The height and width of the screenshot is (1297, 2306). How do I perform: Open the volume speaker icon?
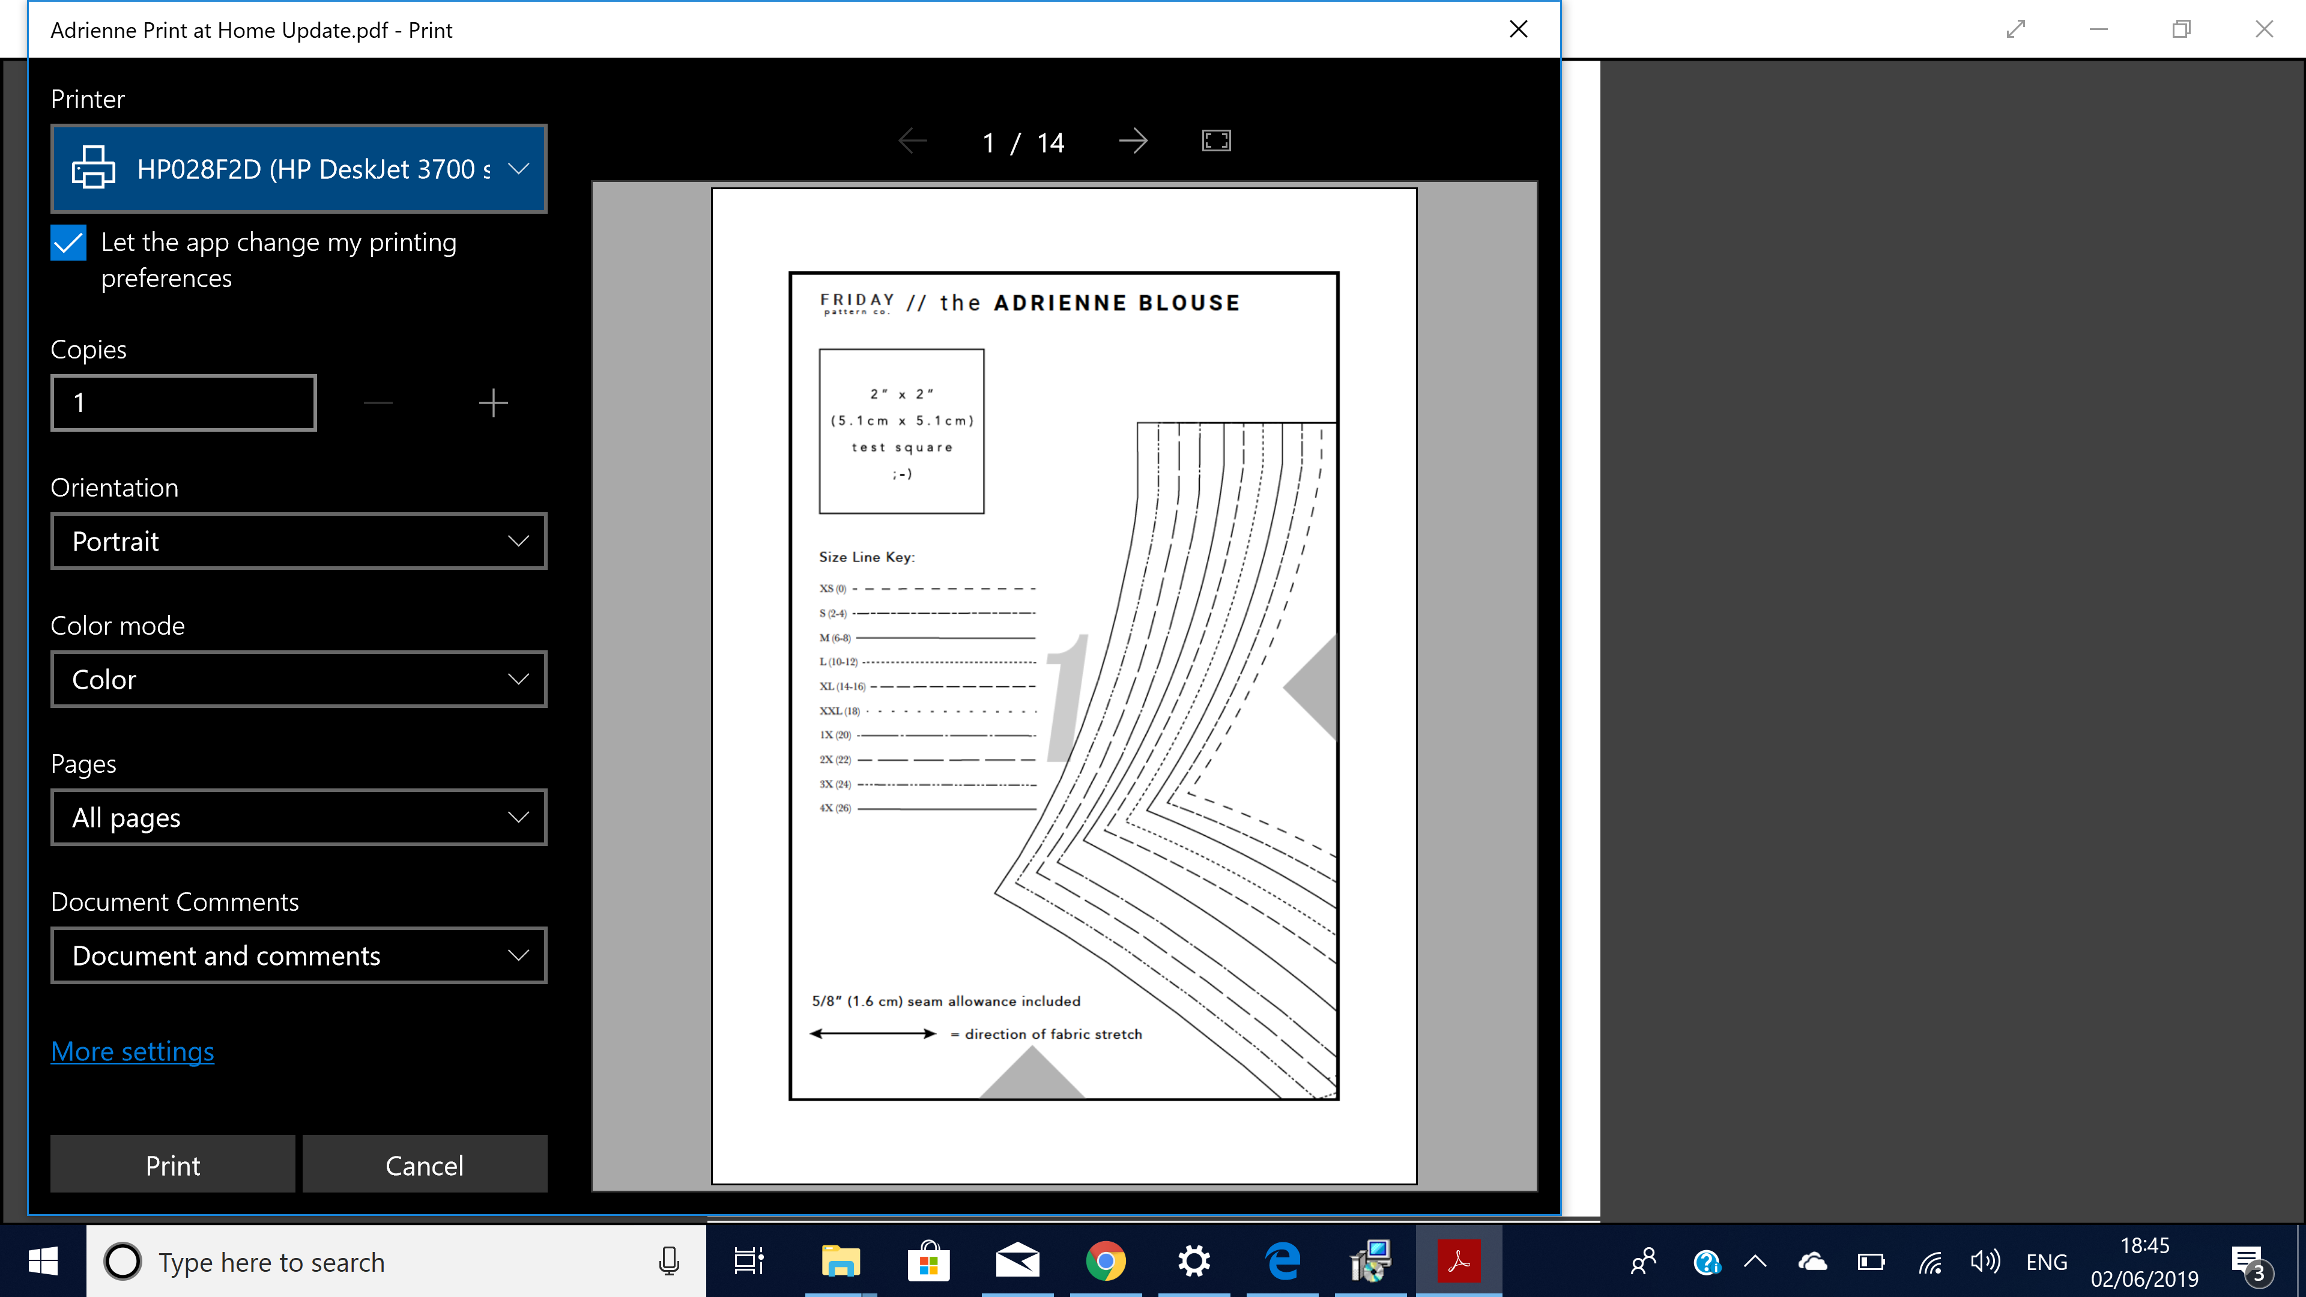click(x=1985, y=1262)
